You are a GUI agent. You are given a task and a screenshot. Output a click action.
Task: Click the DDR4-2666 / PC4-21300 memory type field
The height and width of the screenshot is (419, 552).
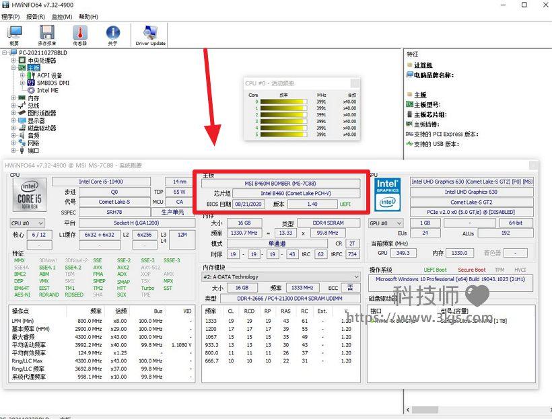290,299
